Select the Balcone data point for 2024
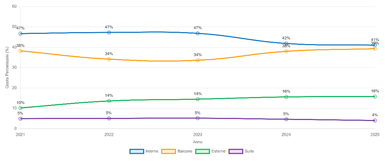 [x=286, y=51]
